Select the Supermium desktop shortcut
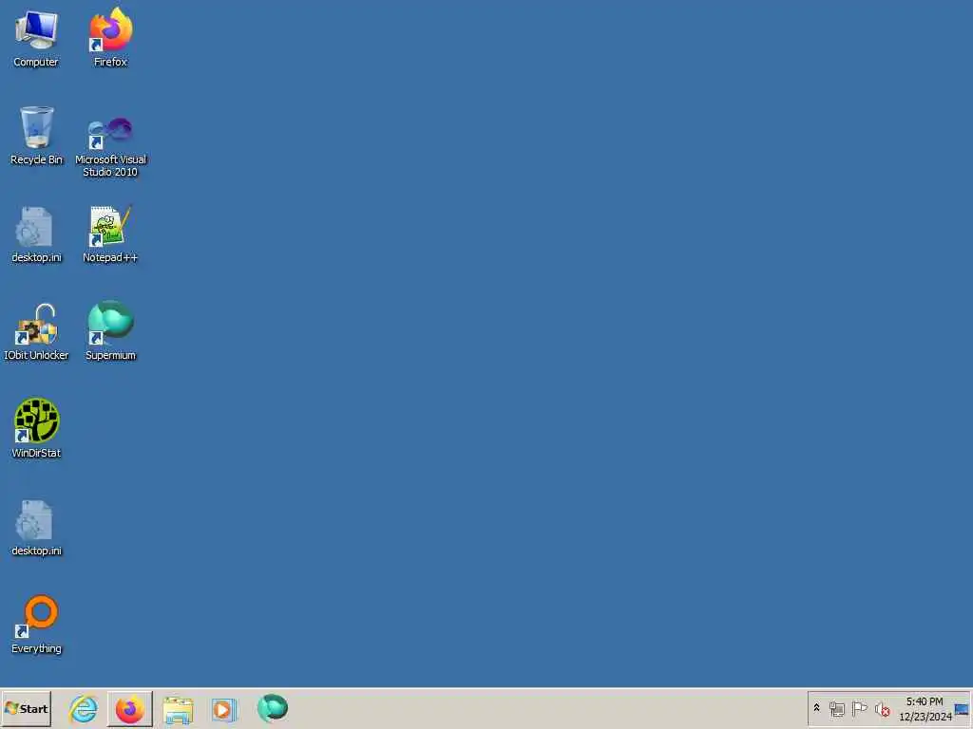 pos(110,331)
